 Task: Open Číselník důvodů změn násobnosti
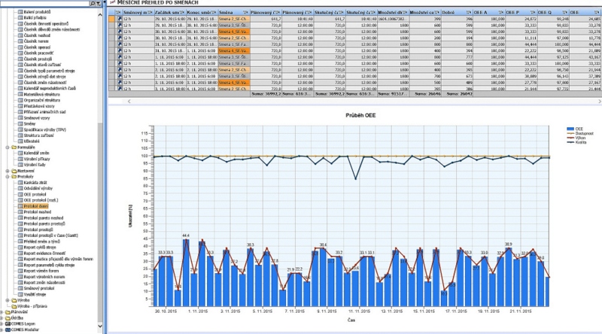52,29
